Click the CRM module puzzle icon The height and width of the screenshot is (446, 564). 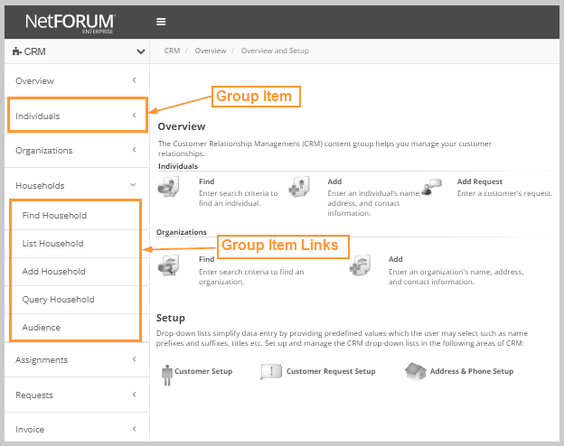pyautogui.click(x=17, y=51)
